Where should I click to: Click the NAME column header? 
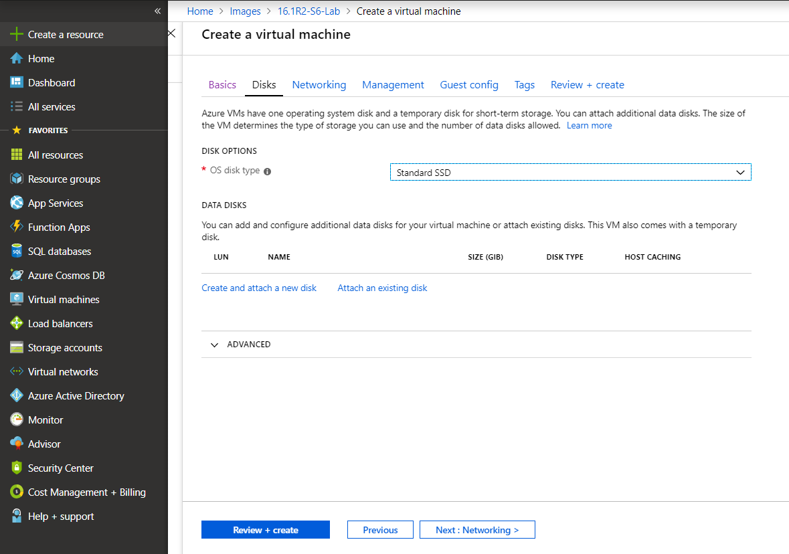point(279,257)
